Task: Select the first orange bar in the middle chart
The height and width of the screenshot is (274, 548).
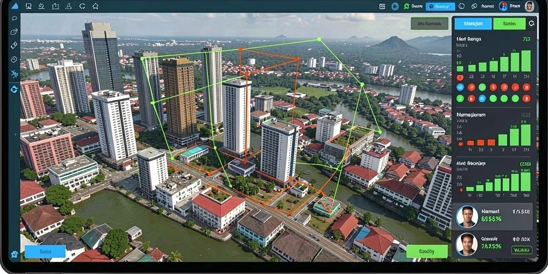Action: [x=460, y=143]
